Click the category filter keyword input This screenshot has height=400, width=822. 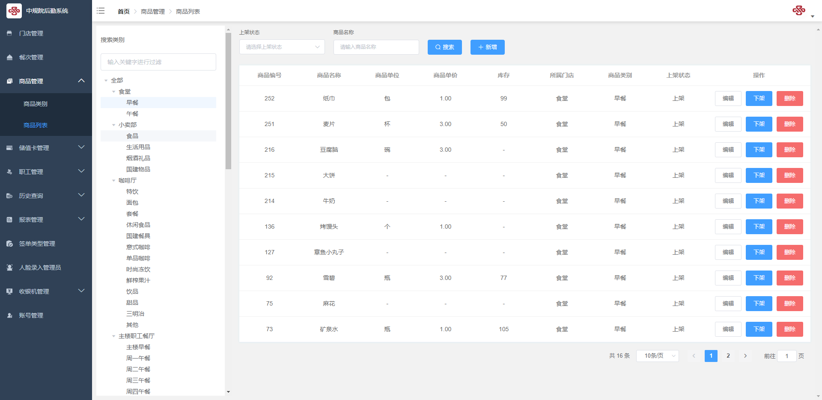(158, 62)
